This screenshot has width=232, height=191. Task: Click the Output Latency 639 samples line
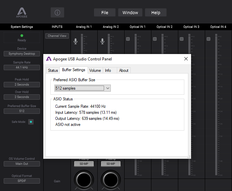click(87, 118)
